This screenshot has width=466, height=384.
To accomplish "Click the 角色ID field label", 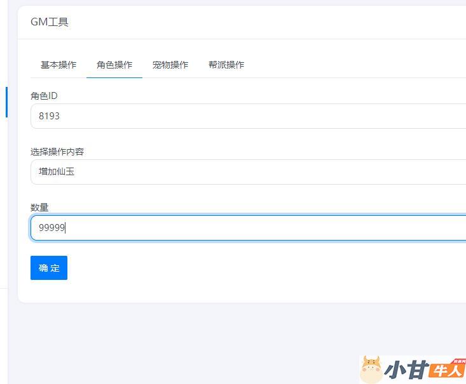I will [44, 96].
